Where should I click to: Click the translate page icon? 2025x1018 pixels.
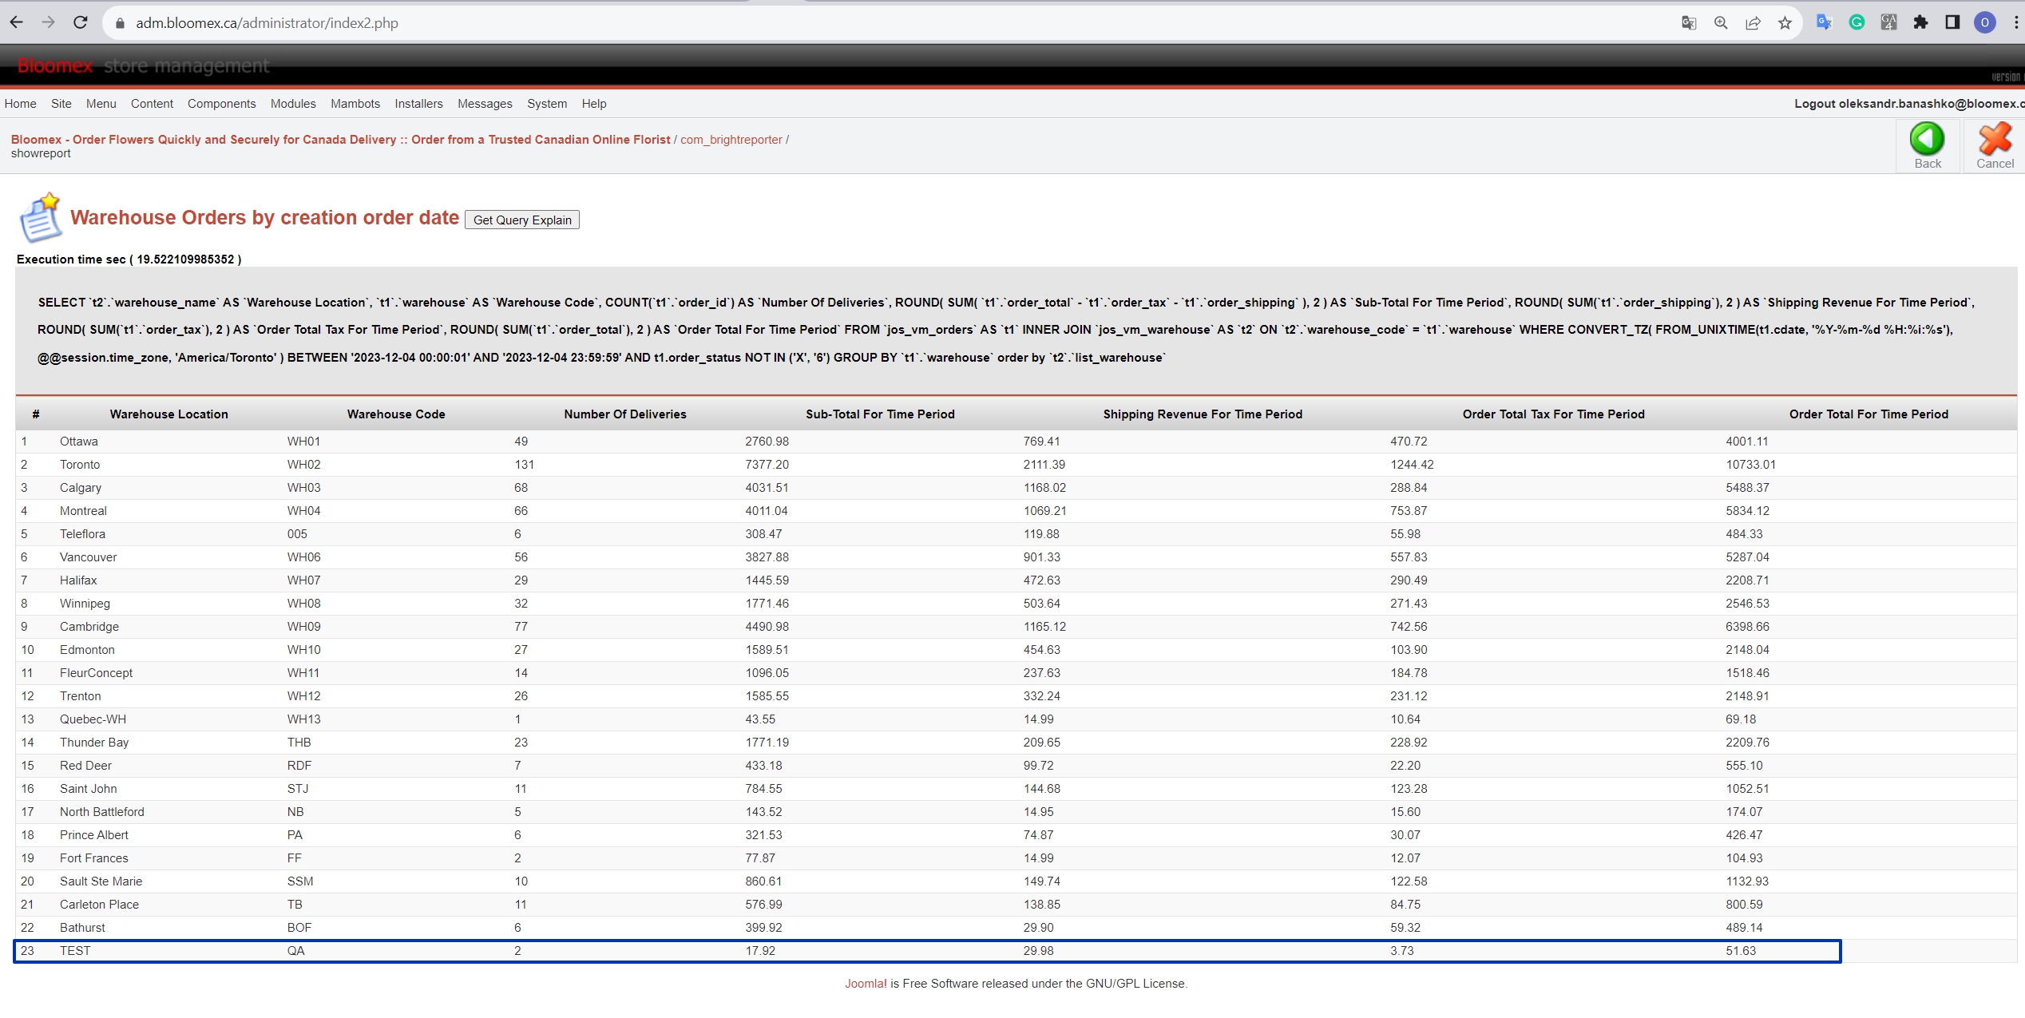[x=1689, y=23]
